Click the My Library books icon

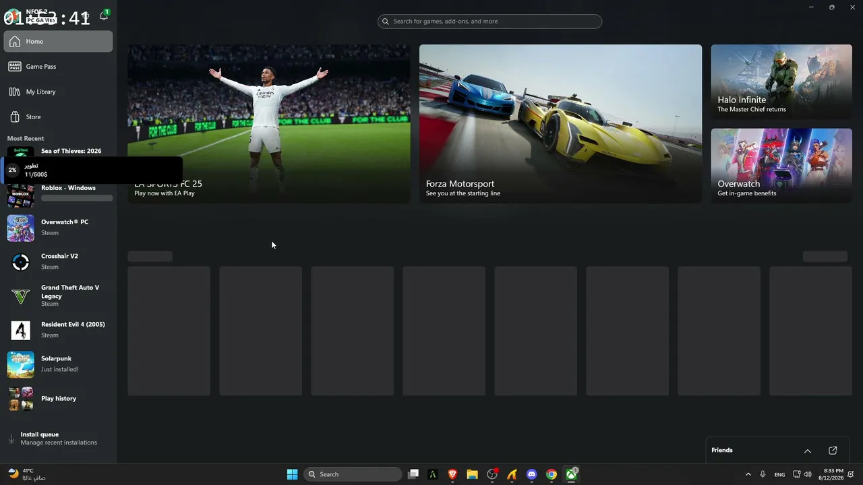point(15,92)
